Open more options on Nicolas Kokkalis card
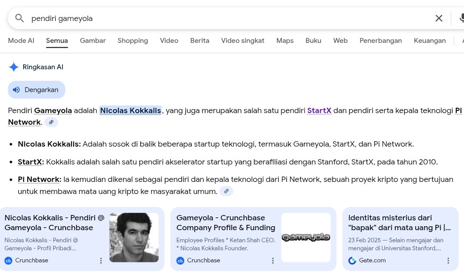Viewport: 464px width, 274px height. [101, 261]
